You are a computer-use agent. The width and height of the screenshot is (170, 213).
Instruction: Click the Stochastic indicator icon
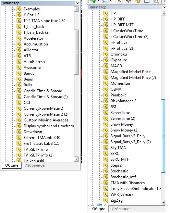(x=106, y=171)
